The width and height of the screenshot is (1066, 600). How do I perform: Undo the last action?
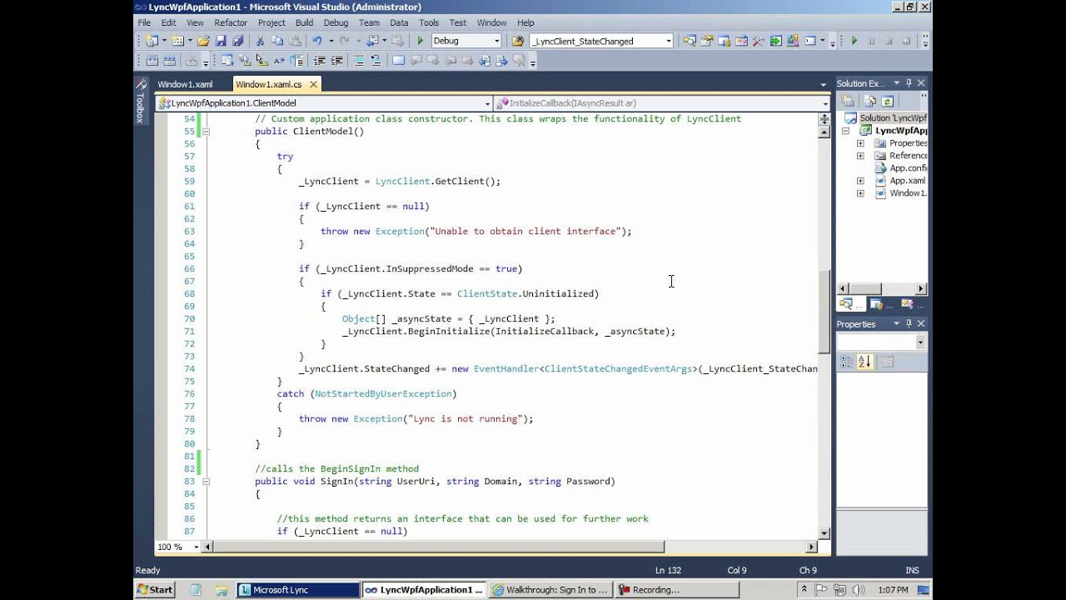tap(317, 41)
